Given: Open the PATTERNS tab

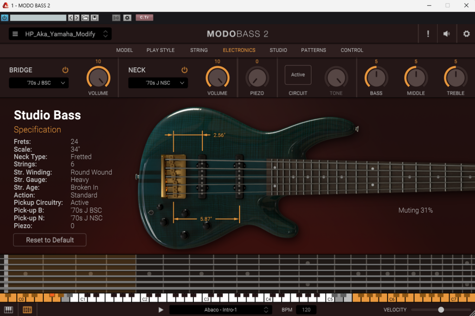Looking at the screenshot, I should pos(313,50).
